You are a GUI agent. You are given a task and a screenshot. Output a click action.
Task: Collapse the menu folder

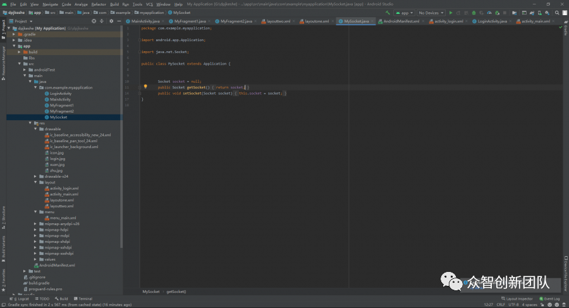point(35,212)
